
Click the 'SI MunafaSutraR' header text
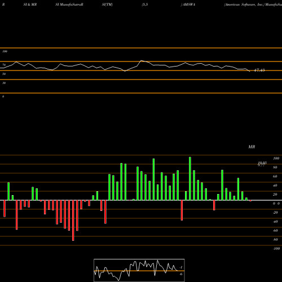[x=69, y=5]
